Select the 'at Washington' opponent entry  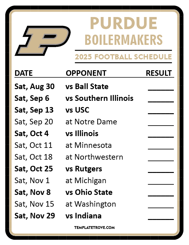(x=91, y=204)
